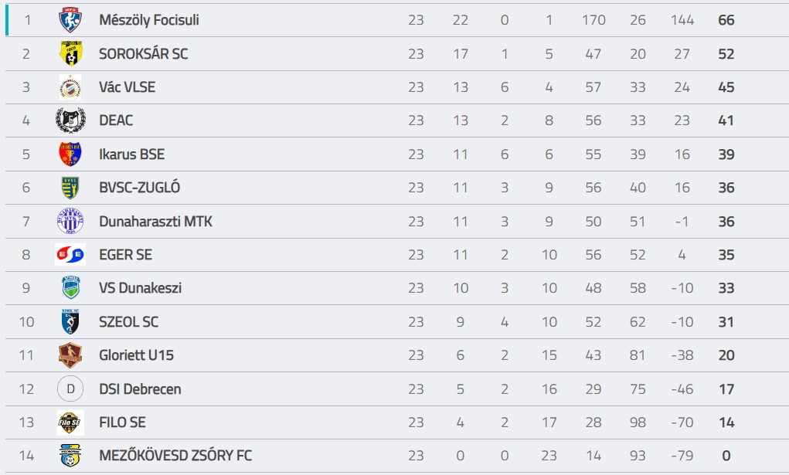This screenshot has width=789, height=475.
Task: Open the SZEOL SC crest icon
Action: 70,321
